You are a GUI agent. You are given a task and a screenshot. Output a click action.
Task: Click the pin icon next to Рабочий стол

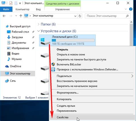tap(33, 32)
